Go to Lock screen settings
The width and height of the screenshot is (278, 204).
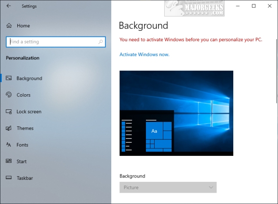(x=29, y=112)
